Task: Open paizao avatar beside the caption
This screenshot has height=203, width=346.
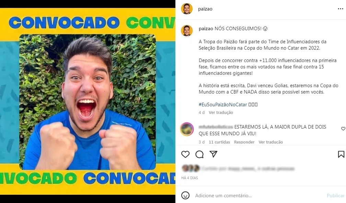Action: coord(187,31)
